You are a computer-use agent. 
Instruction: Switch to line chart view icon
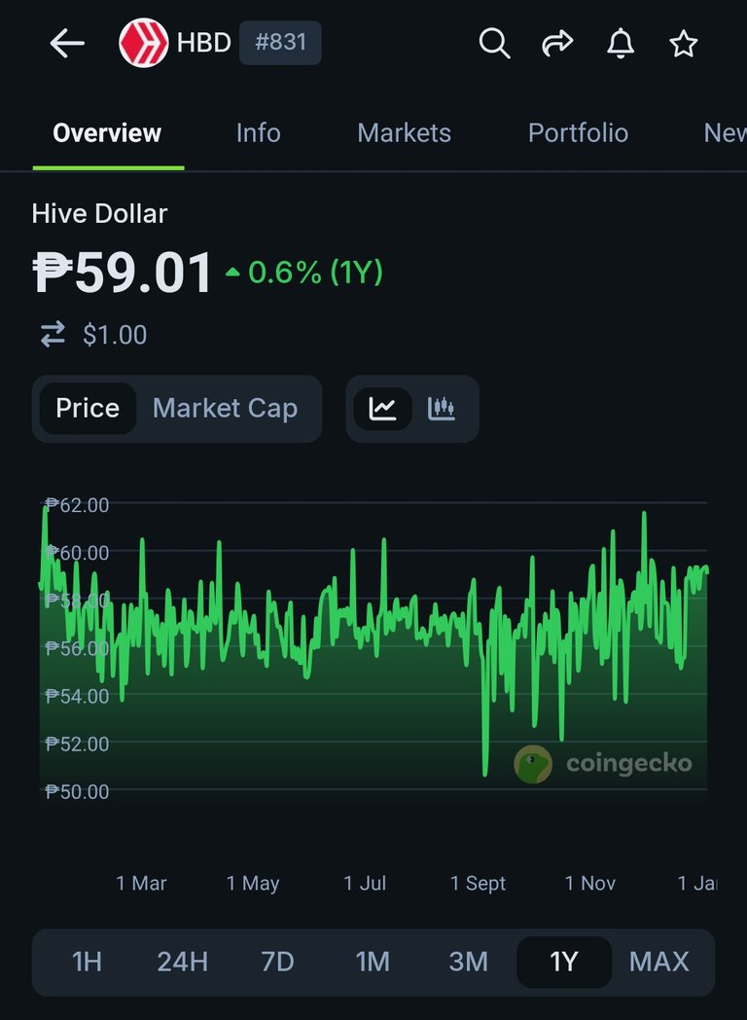coord(382,409)
